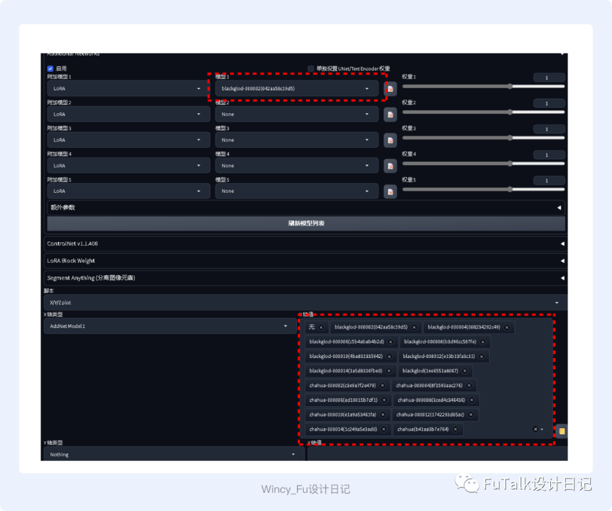The height and width of the screenshot is (511, 612).
Task: Click the 权重 4 number field
Action: click(x=549, y=155)
